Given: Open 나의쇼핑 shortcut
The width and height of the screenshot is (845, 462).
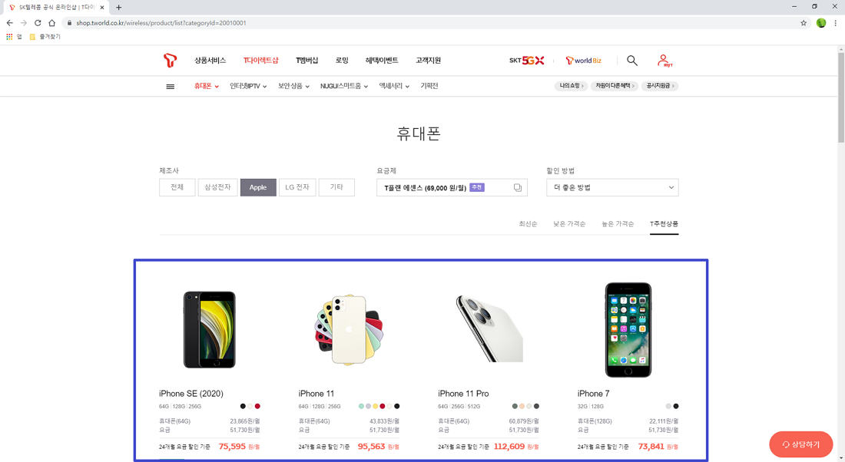Looking at the screenshot, I should [x=571, y=86].
